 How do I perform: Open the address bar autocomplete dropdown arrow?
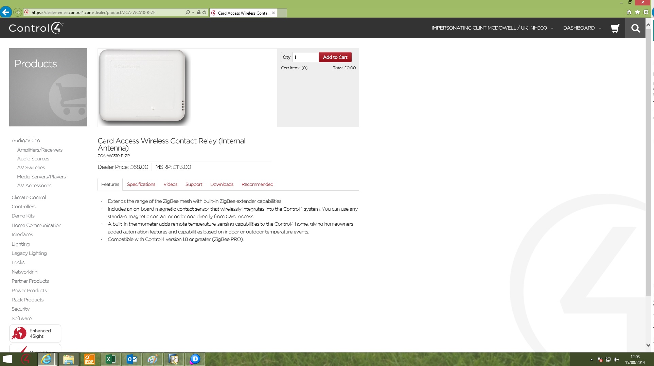(x=193, y=13)
